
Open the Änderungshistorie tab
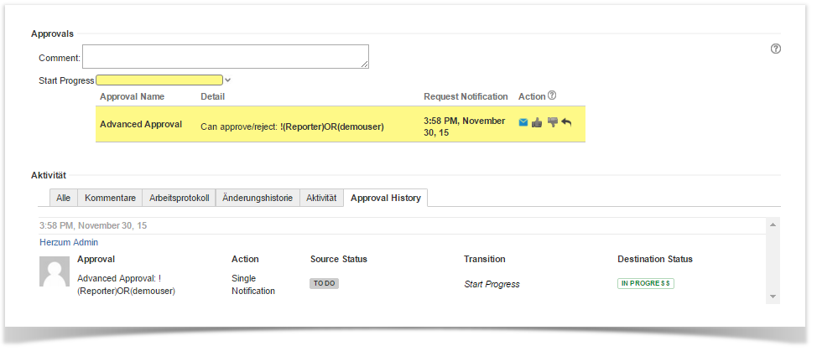click(x=258, y=198)
